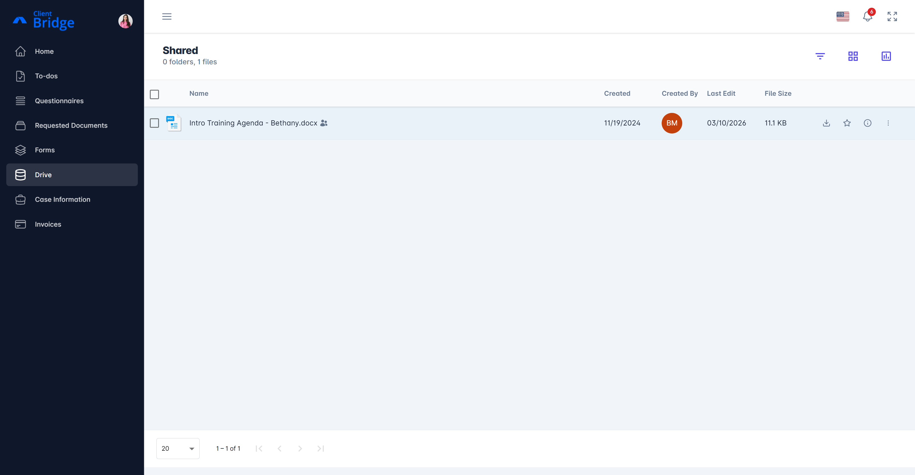Enter fullscreen mode
The image size is (915, 475).
892,17
